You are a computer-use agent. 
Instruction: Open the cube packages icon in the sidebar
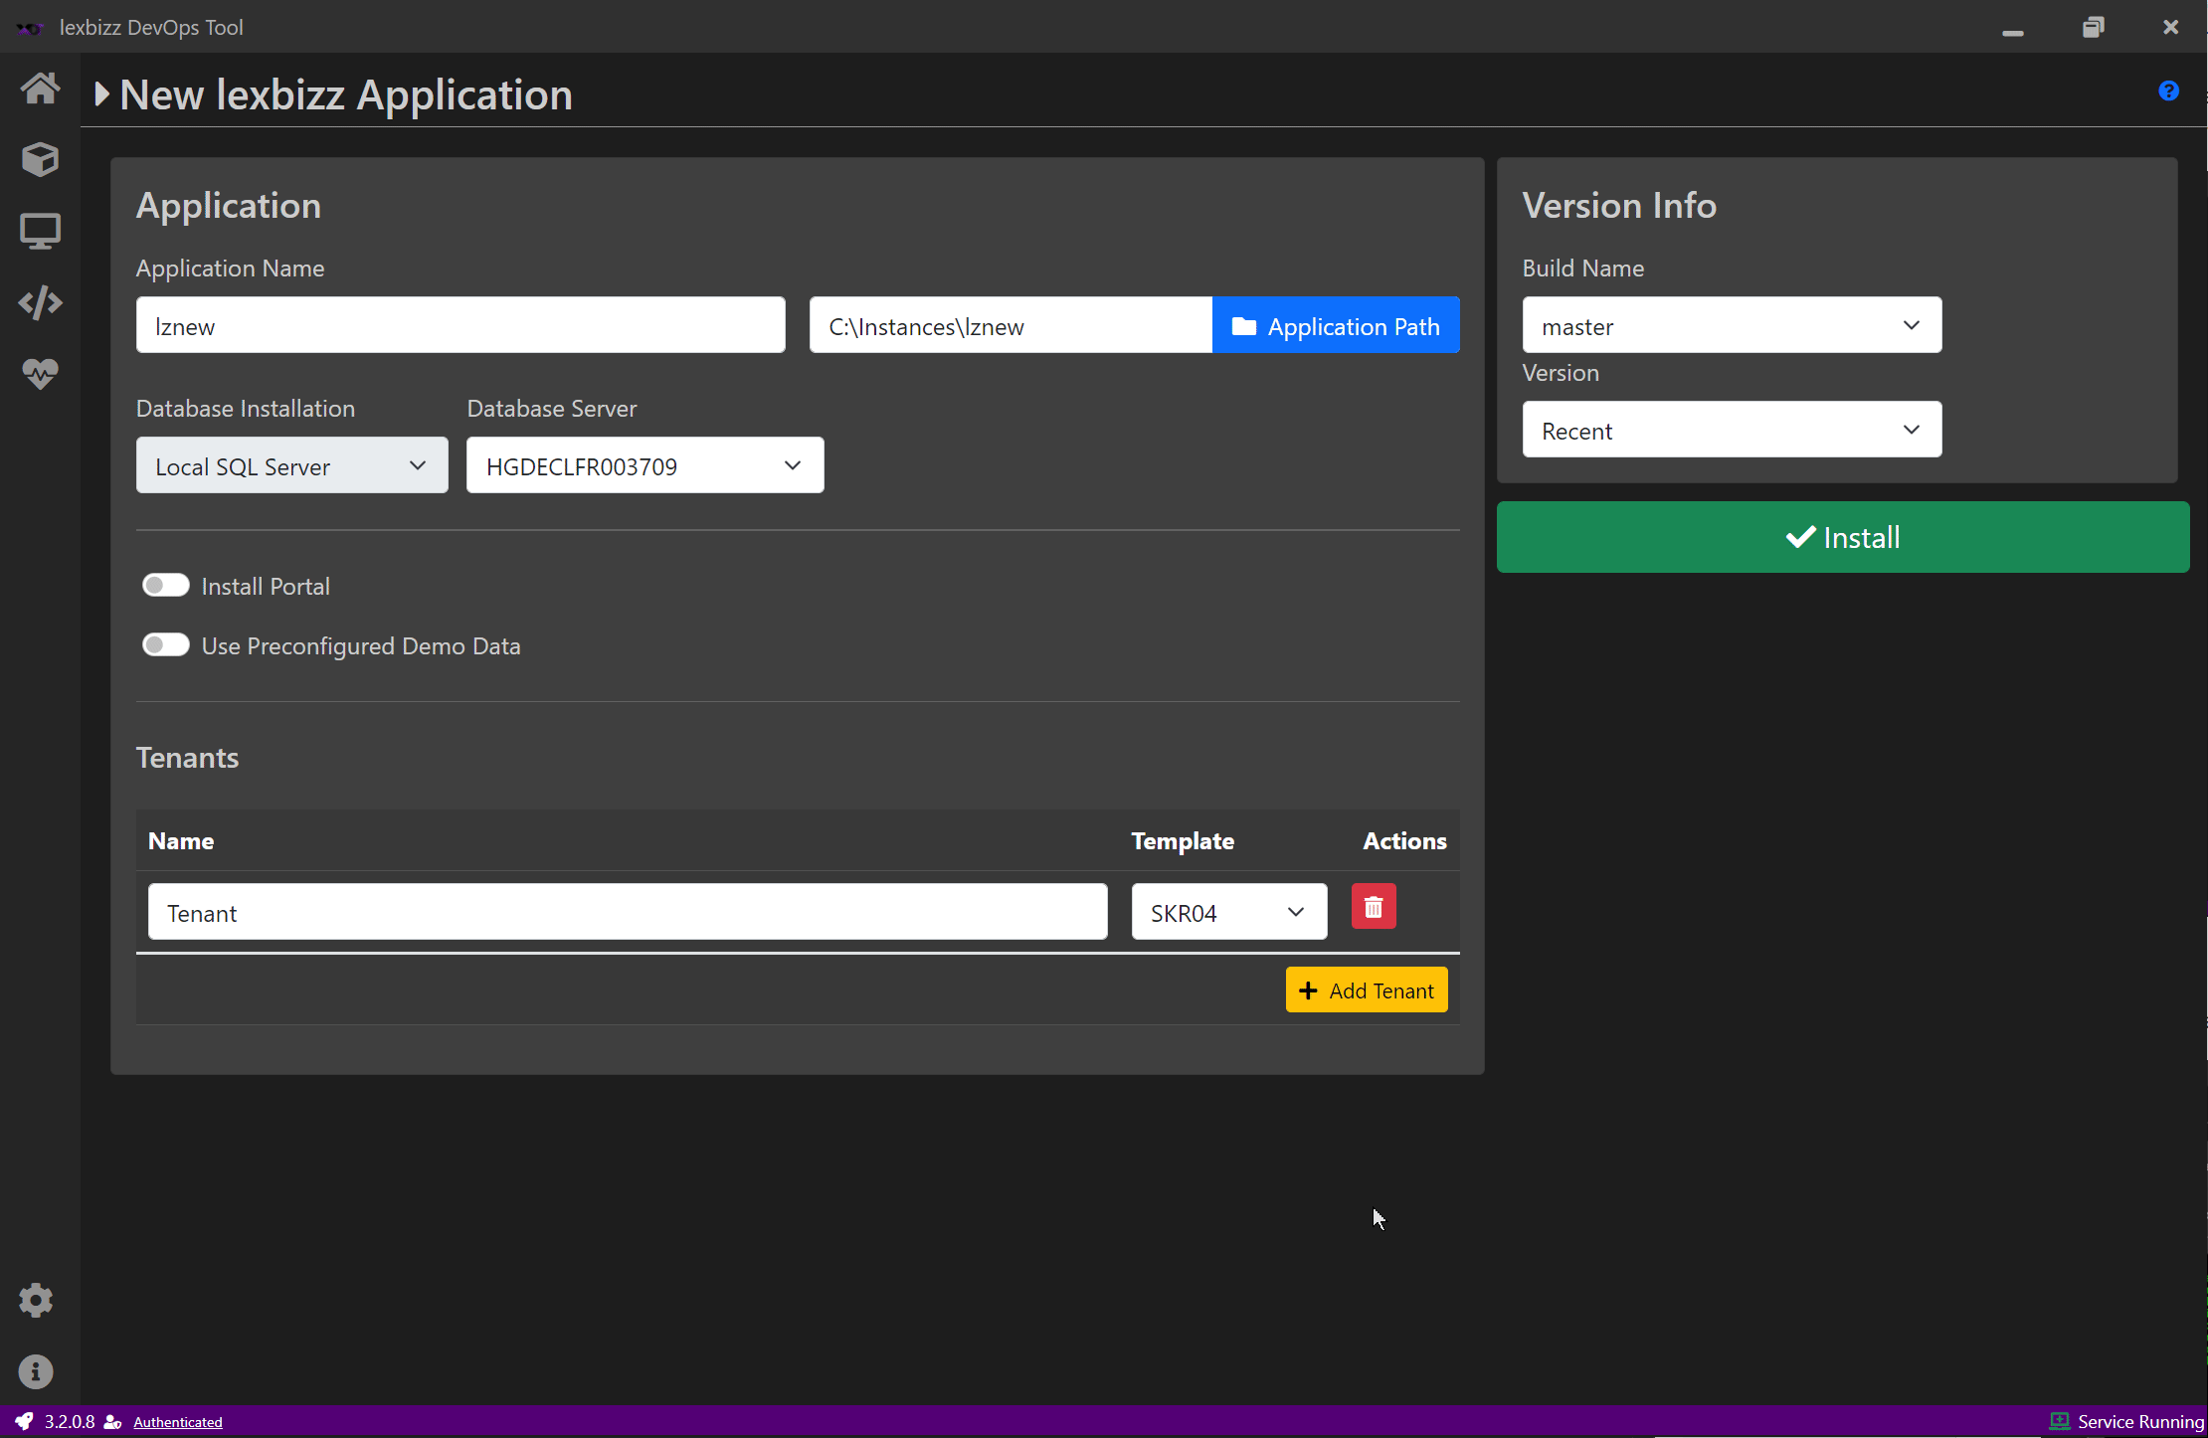coord(40,159)
